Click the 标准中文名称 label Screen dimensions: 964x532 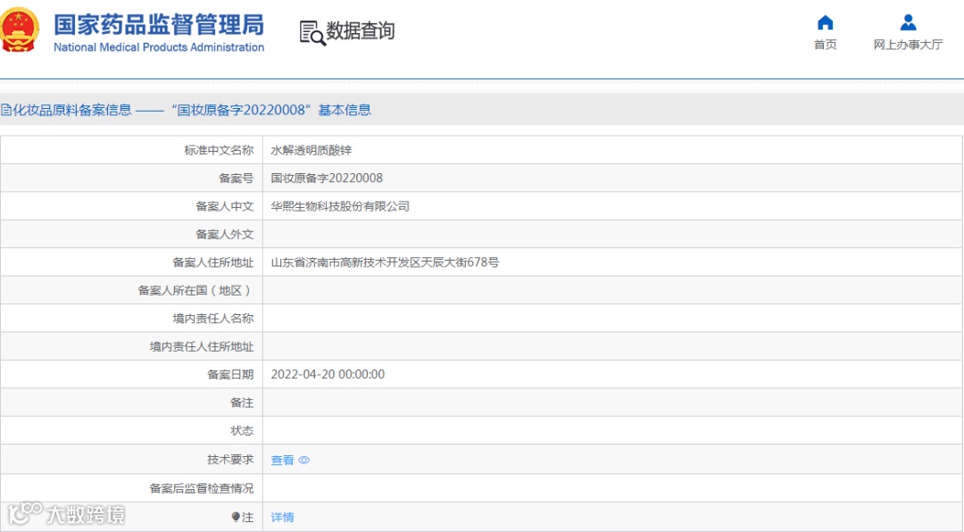pyautogui.click(x=219, y=150)
